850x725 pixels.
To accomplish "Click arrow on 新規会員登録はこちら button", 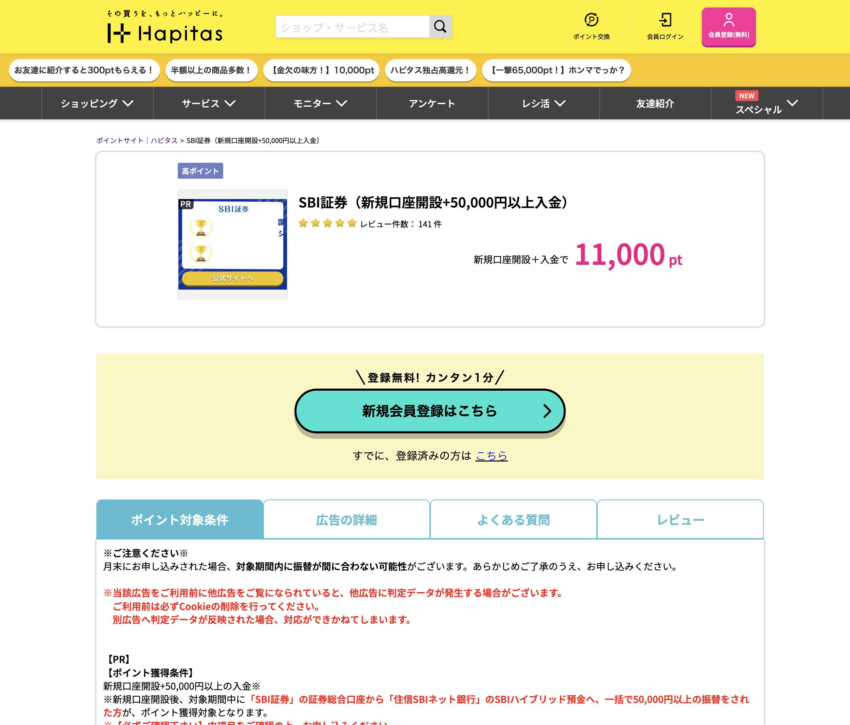I will (547, 411).
